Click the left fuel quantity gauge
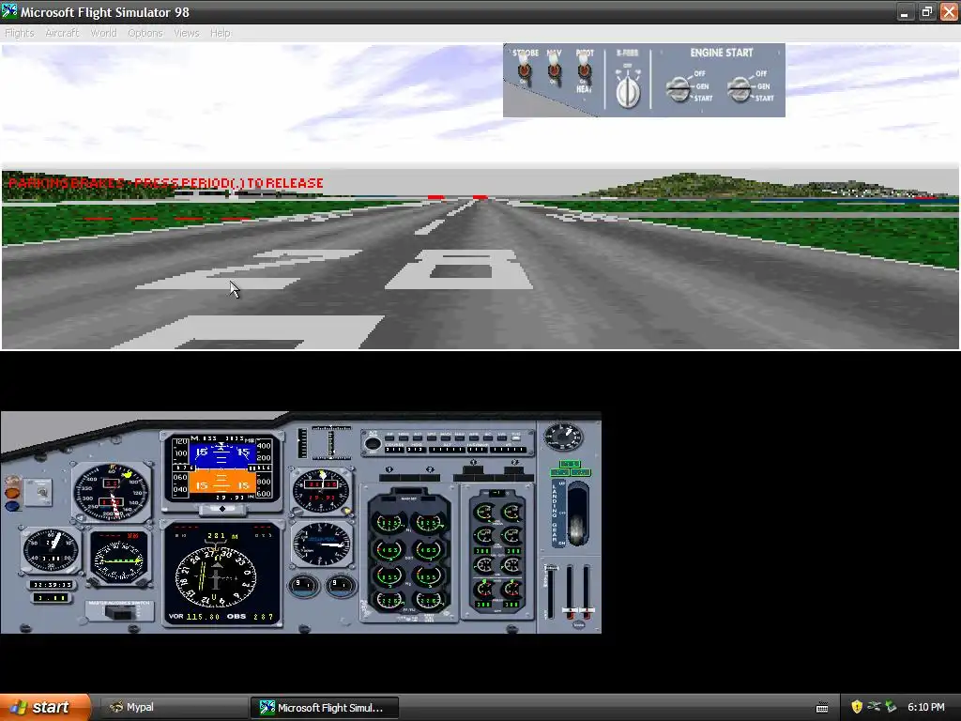 click(x=303, y=586)
